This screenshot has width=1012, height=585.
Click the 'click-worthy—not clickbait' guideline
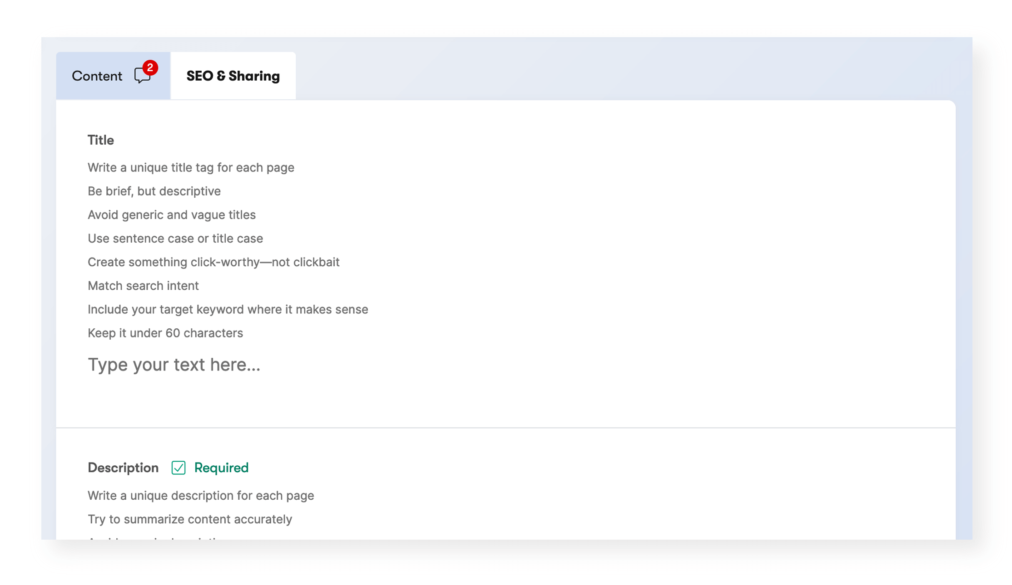click(x=213, y=262)
